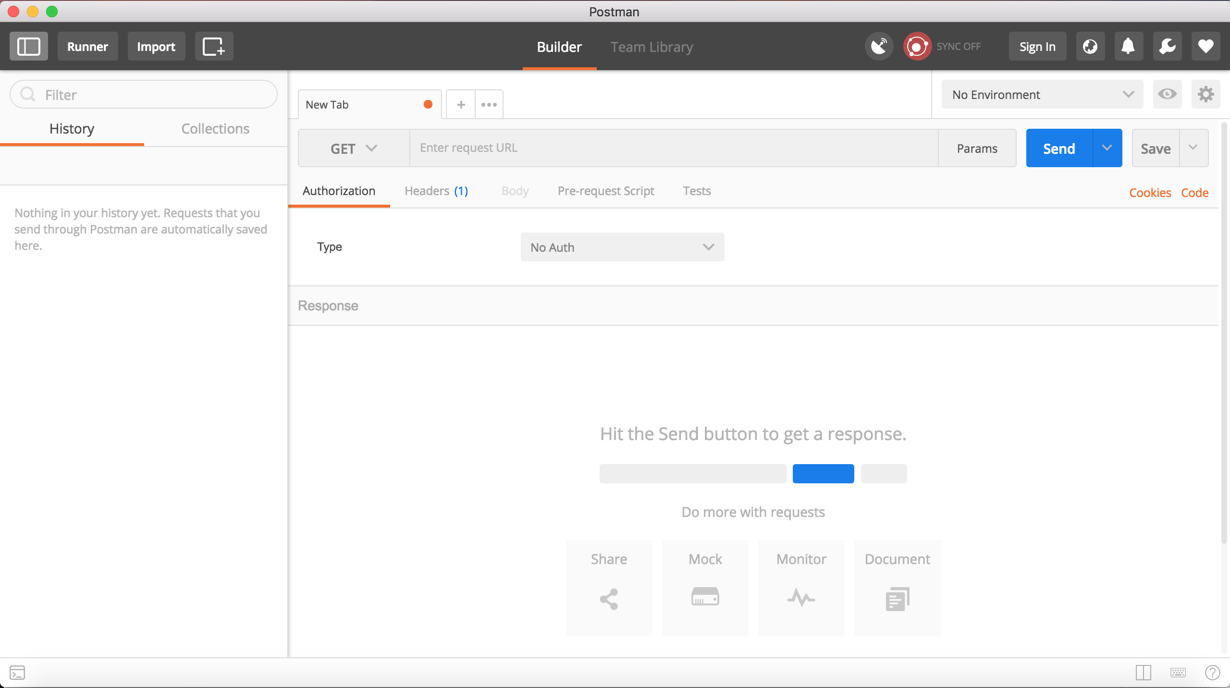Open the Cookies link
Image resolution: width=1230 pixels, height=688 pixels.
[x=1150, y=193]
